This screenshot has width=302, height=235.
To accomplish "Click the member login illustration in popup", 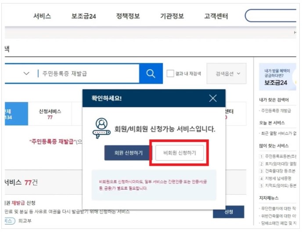I will [101, 128].
